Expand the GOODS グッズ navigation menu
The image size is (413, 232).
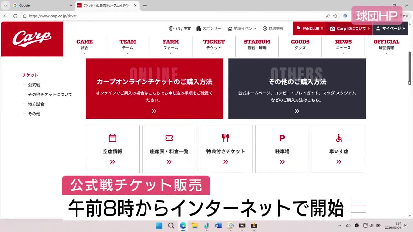pyautogui.click(x=300, y=45)
